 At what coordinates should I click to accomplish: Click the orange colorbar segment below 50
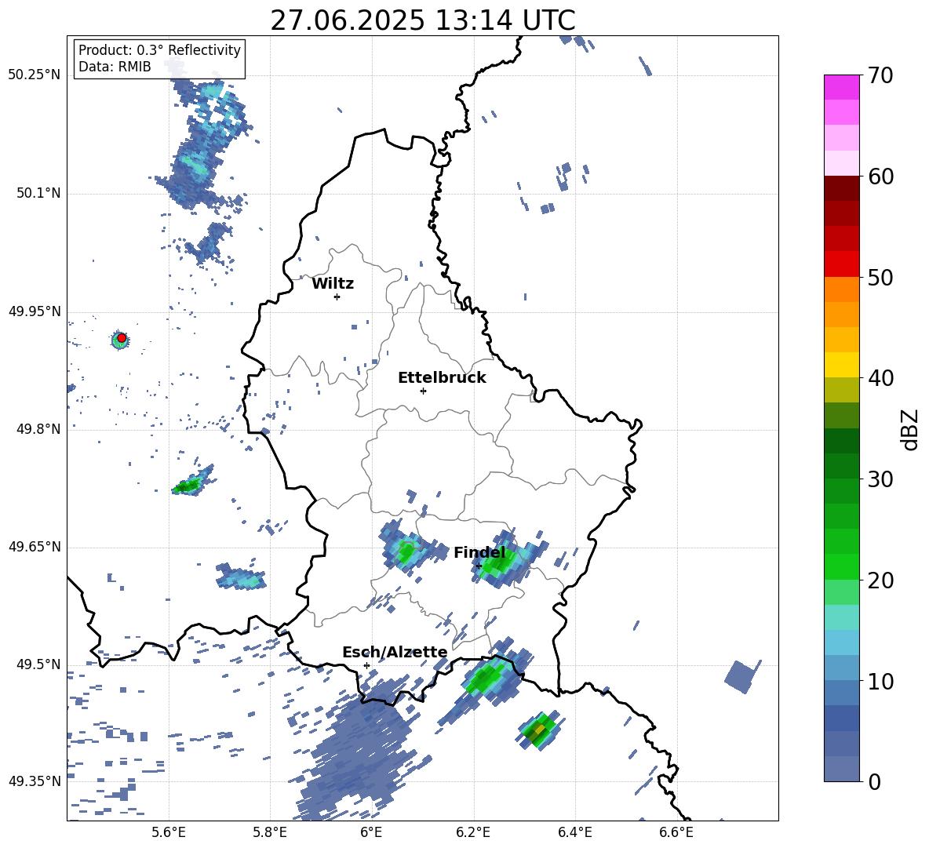coord(841,289)
